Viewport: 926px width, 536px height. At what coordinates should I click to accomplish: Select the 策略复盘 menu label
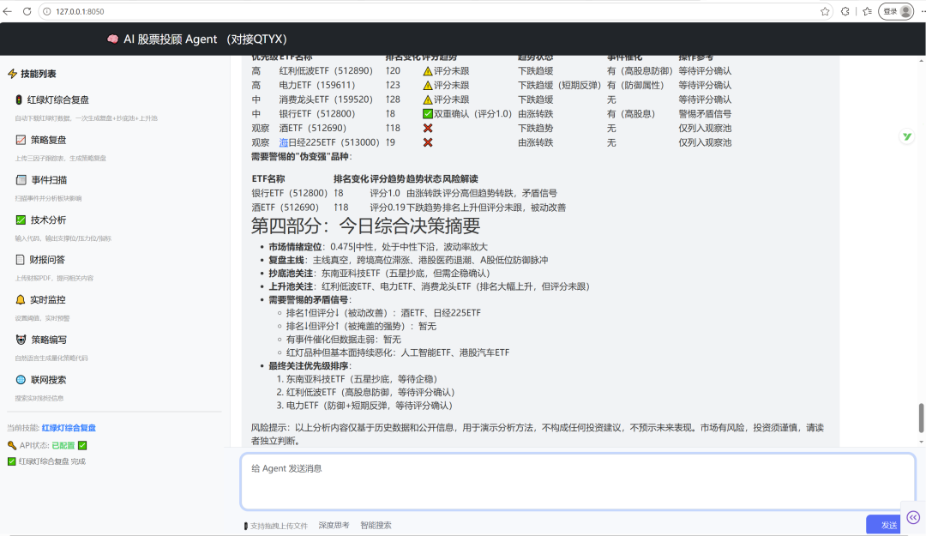48,140
